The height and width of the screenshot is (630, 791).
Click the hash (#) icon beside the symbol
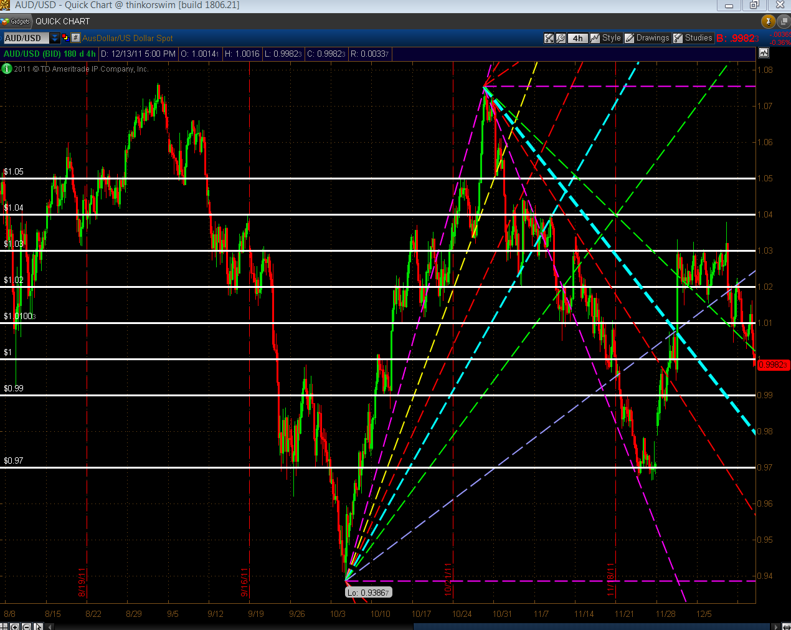pyautogui.click(x=75, y=38)
